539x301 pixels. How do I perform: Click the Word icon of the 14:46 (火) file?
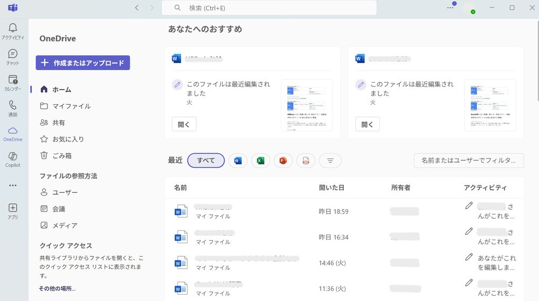[x=181, y=263]
